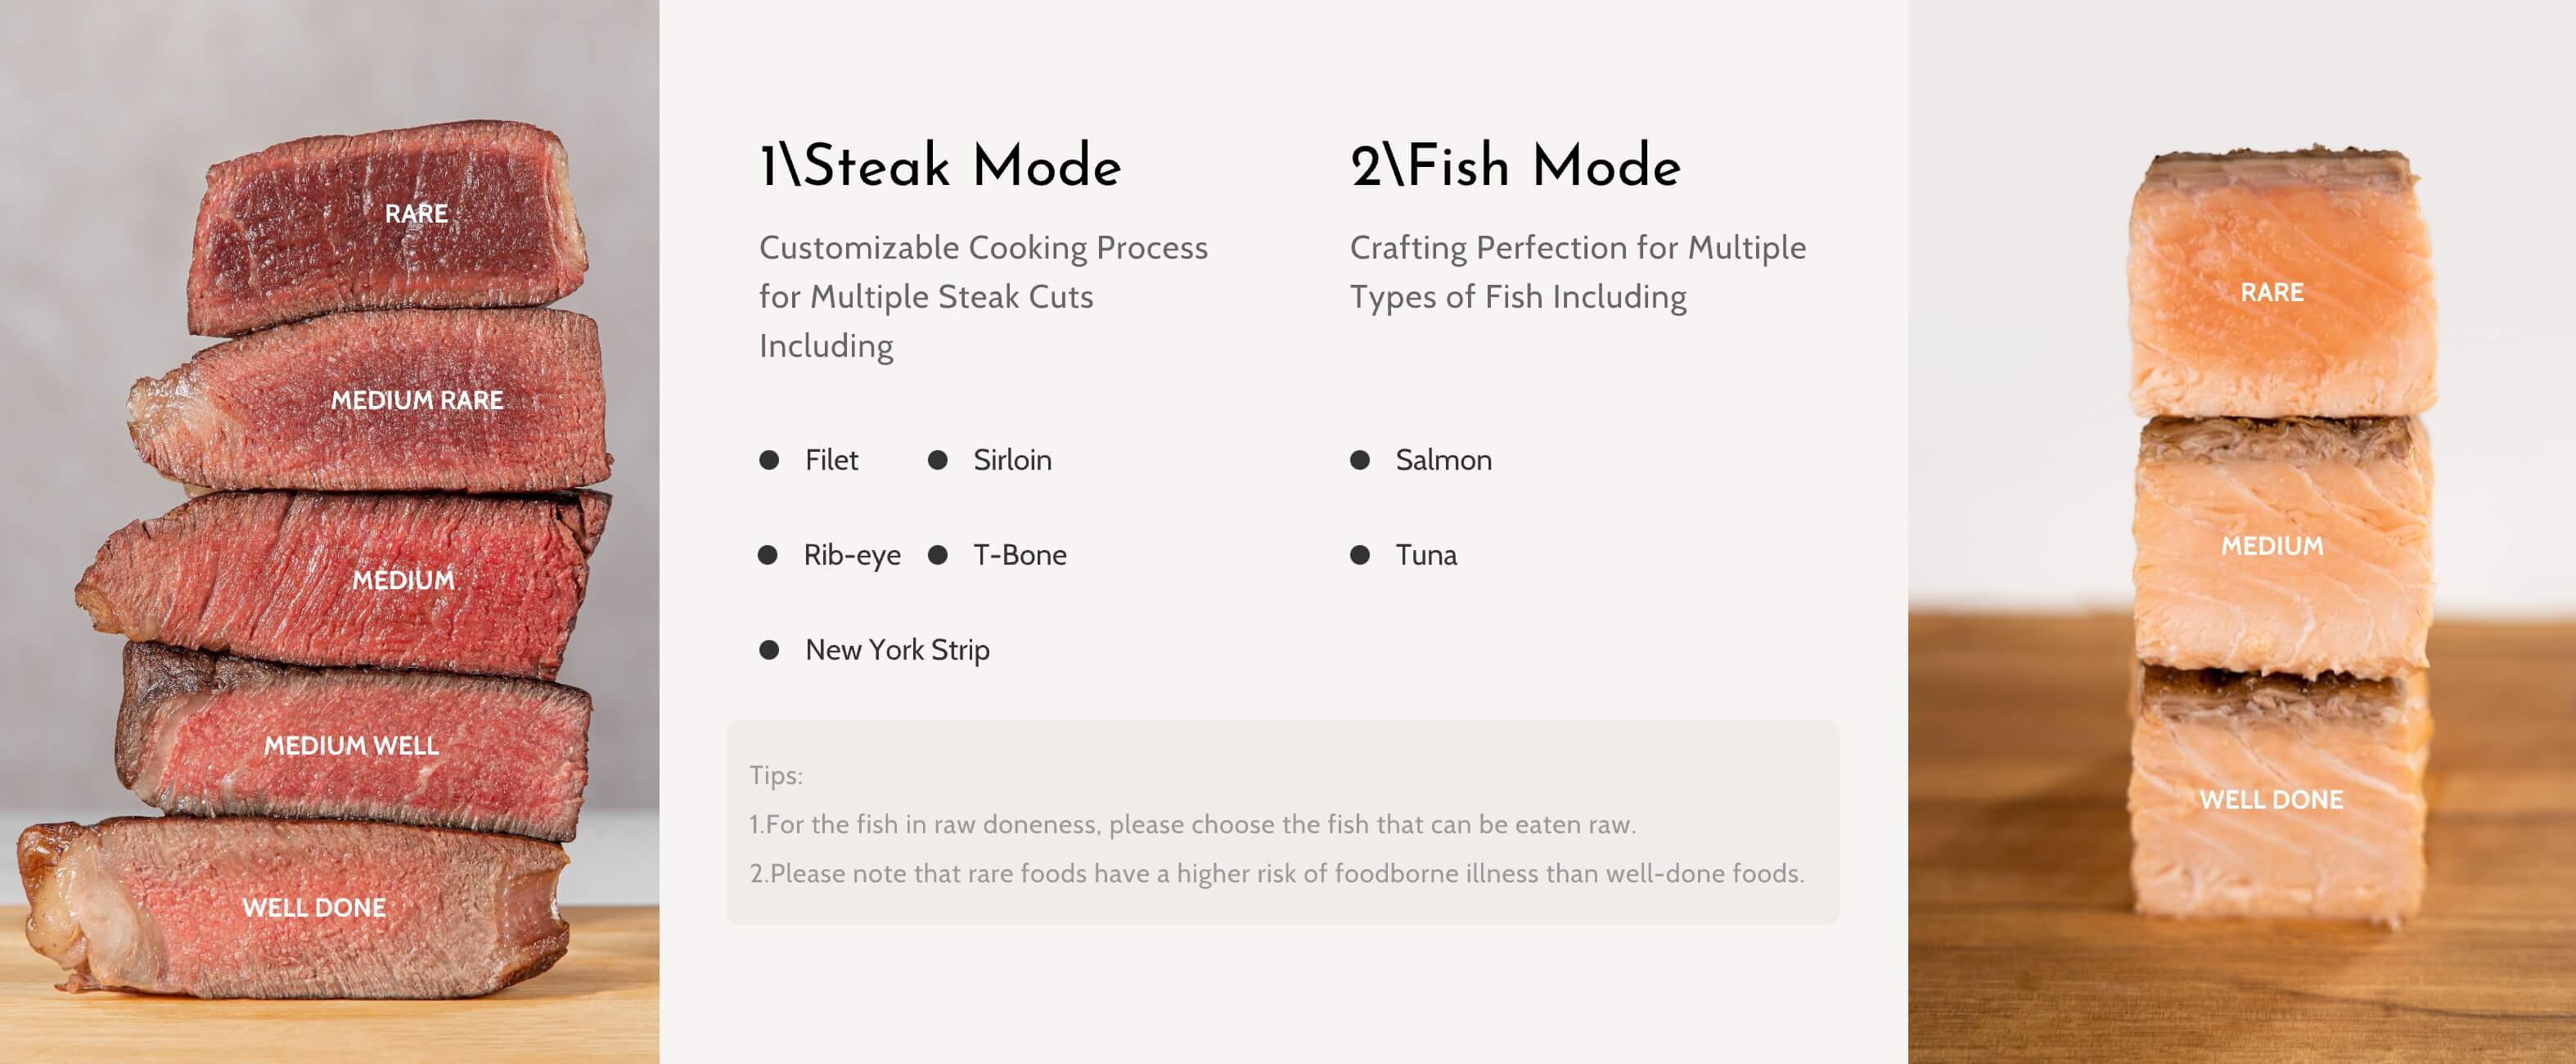
Task: Click the foodborne illness tip text
Action: point(1277,873)
